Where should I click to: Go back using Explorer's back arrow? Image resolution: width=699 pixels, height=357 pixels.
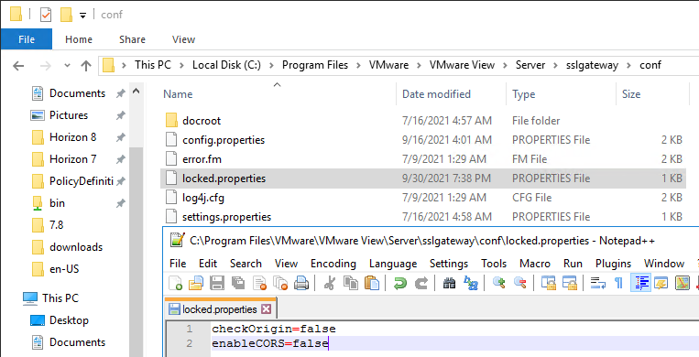coord(18,66)
